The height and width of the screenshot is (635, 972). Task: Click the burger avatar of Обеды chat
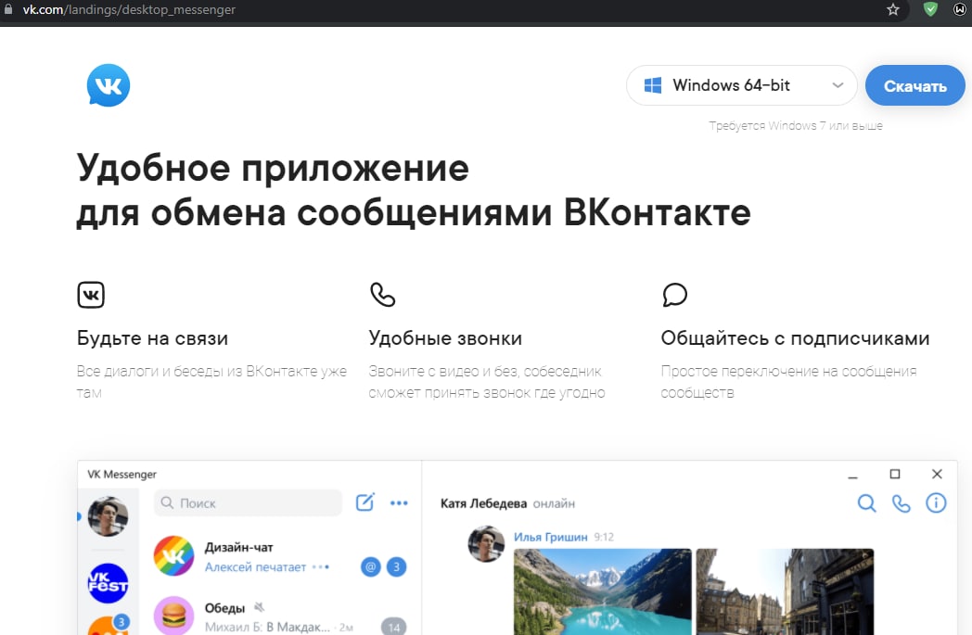click(173, 616)
